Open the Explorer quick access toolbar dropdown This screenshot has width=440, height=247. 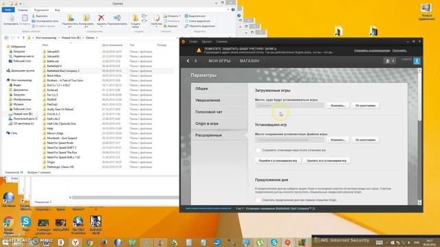point(21,3)
